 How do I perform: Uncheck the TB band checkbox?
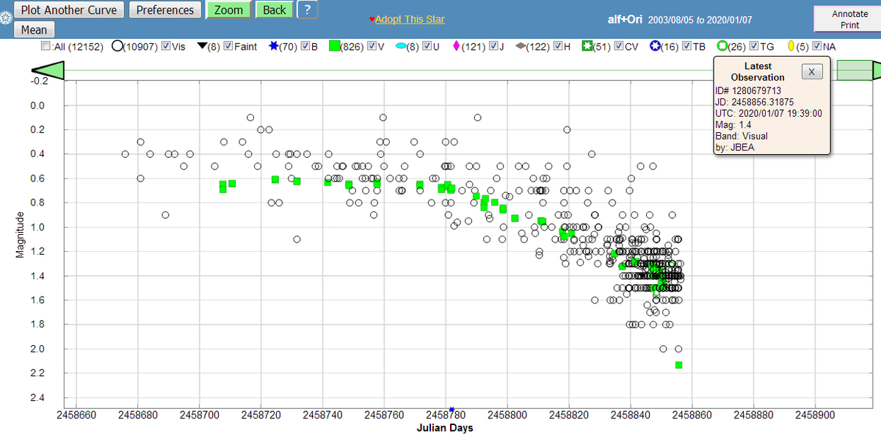tap(686, 47)
